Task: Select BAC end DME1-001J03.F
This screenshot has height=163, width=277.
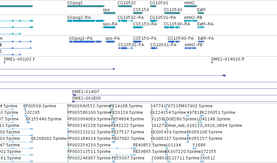Action: pos(19,59)
